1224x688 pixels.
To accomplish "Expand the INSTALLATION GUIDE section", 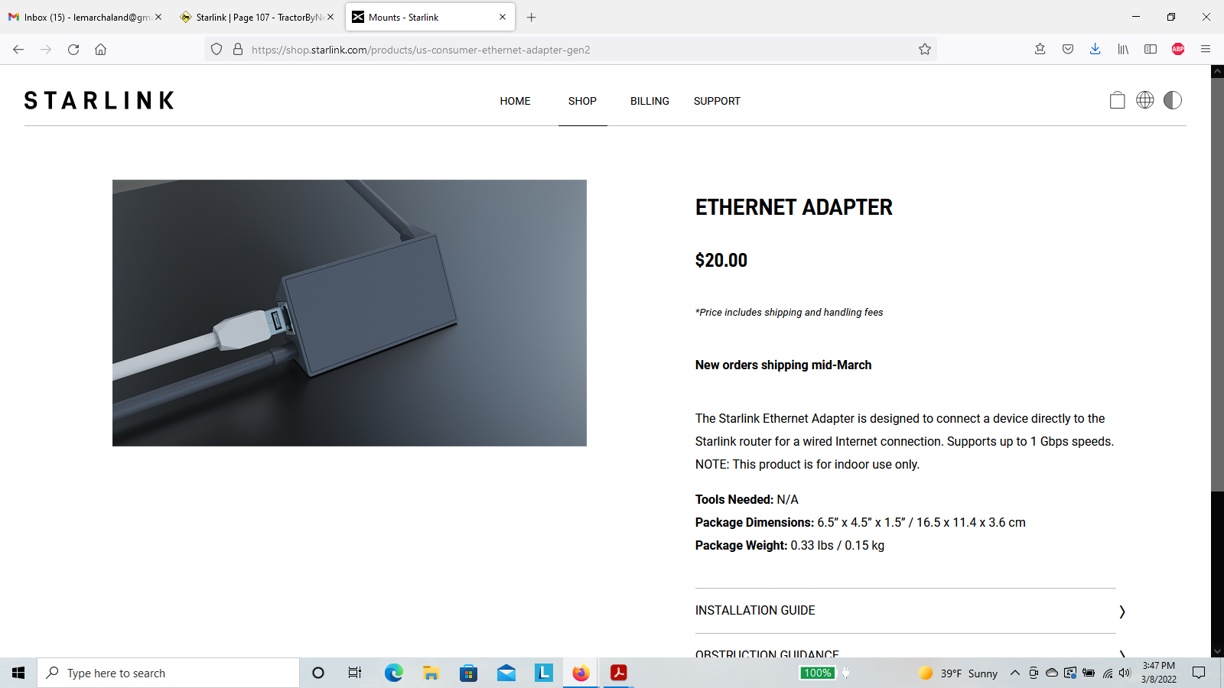I will (x=906, y=611).
